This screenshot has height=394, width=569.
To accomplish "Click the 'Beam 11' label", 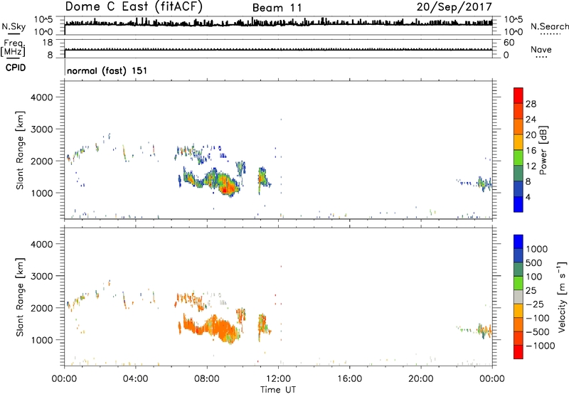I will (277, 8).
